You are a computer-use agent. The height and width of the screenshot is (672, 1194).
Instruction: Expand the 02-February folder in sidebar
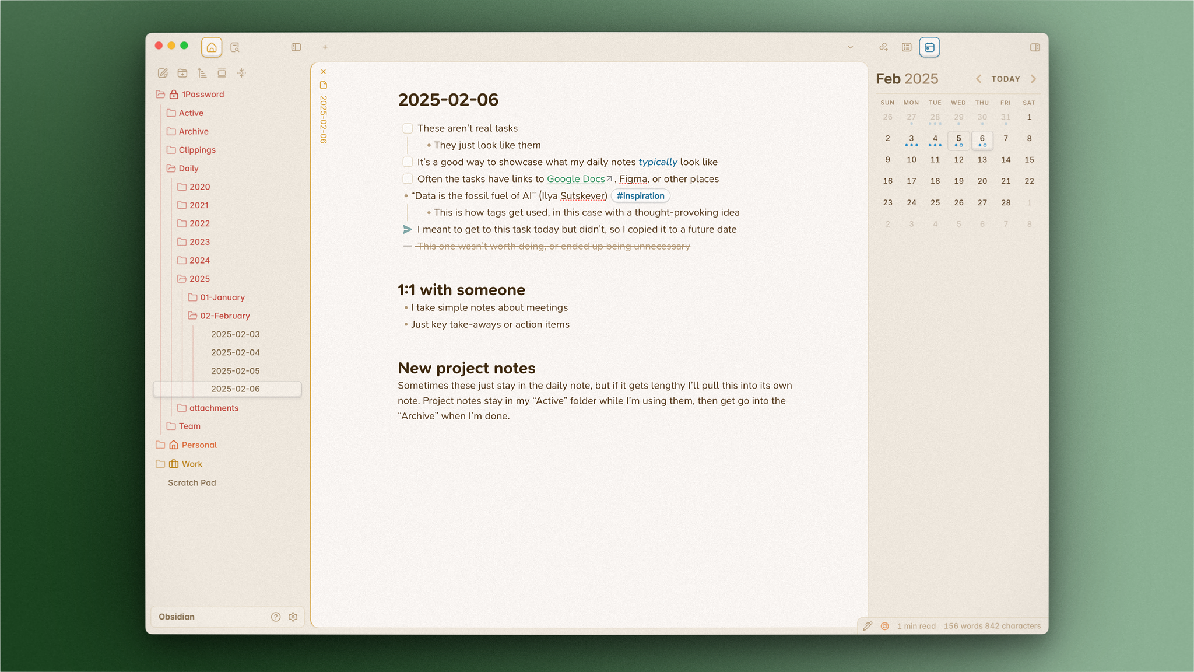point(226,315)
